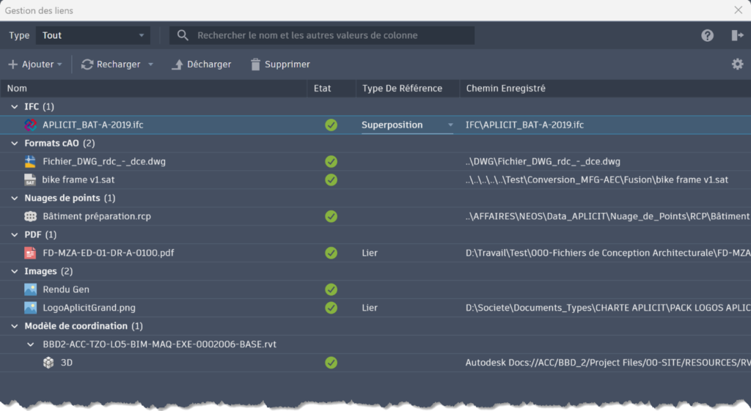Click the PDF icon of FD-MZA-ED-01-DR-A-0100.pdf

tap(30, 253)
